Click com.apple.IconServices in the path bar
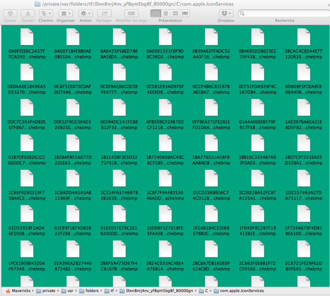 (x=239, y=291)
